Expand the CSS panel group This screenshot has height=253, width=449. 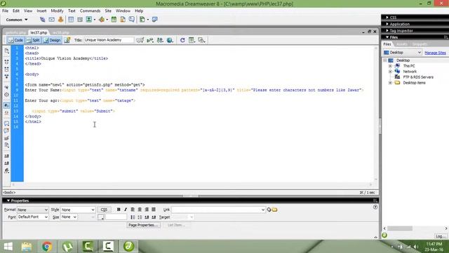387,18
